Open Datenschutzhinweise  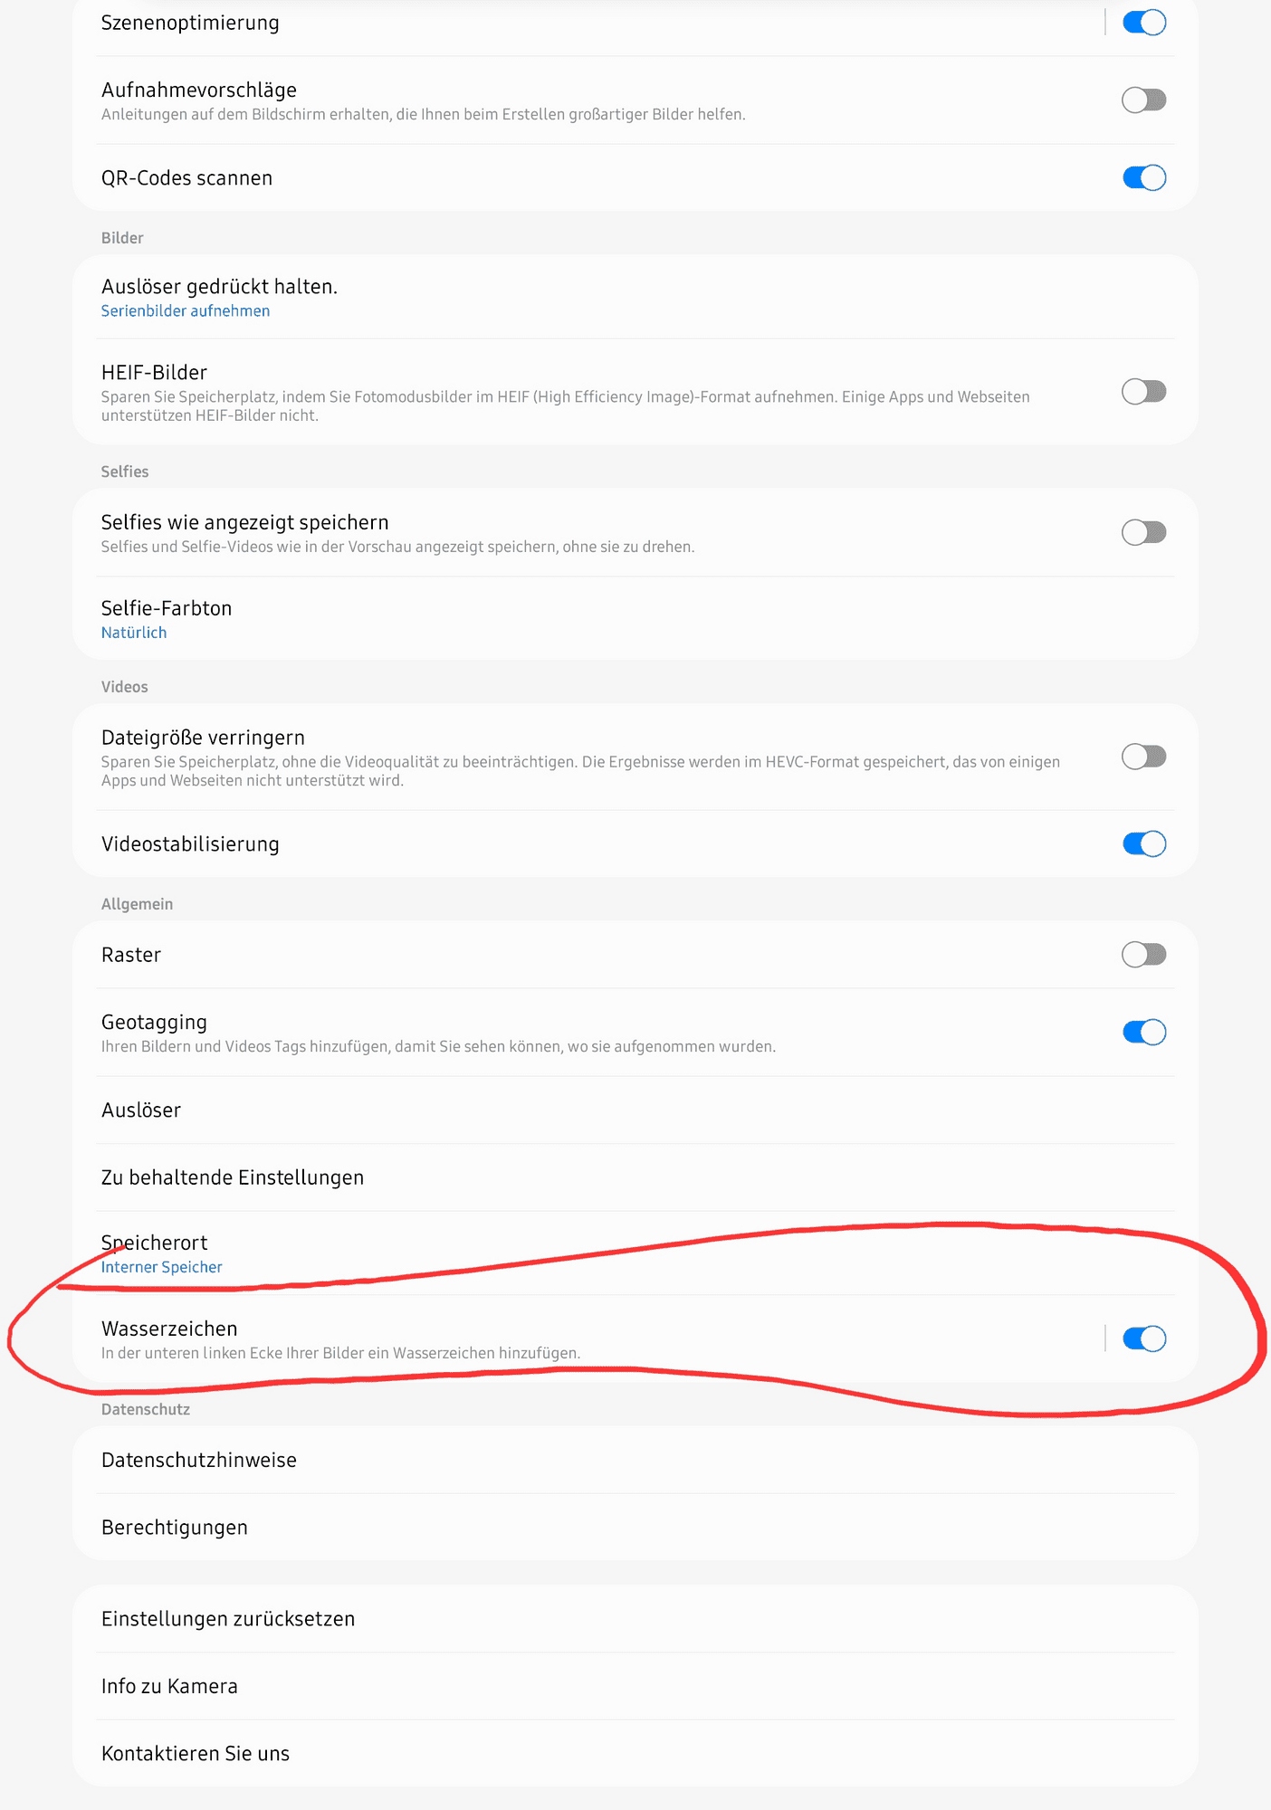pos(635,1460)
